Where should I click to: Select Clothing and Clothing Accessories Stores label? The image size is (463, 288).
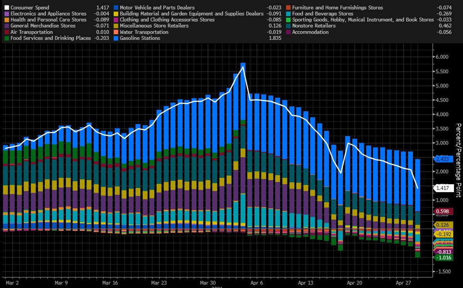167,20
